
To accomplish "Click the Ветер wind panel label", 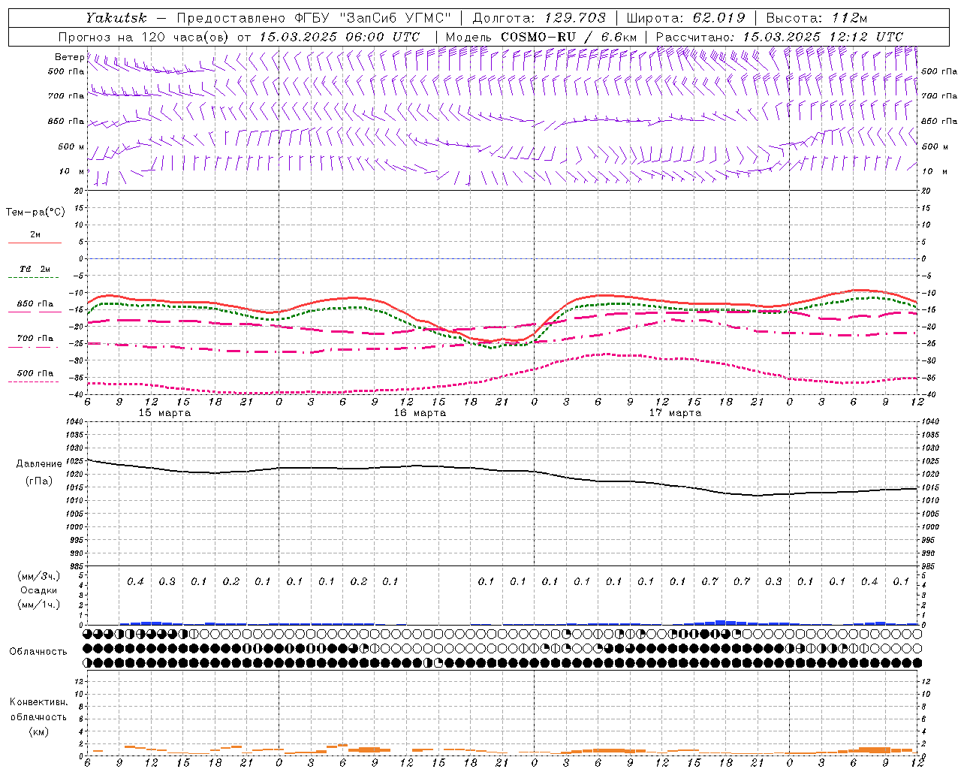I will click(70, 57).
